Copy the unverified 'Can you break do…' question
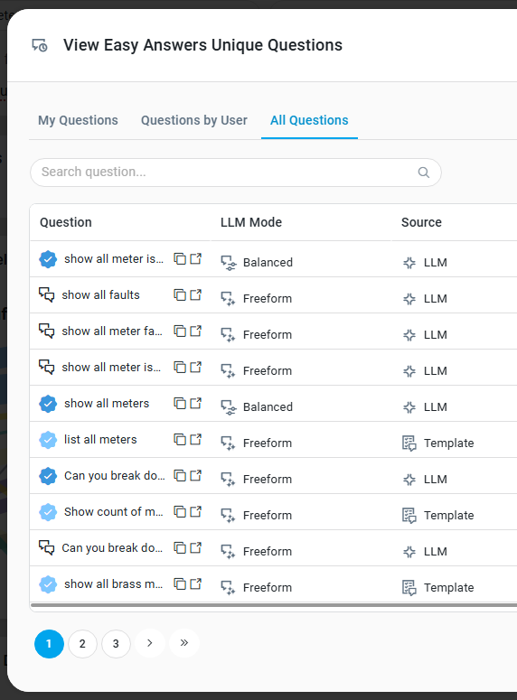517x700 pixels. pos(180,548)
